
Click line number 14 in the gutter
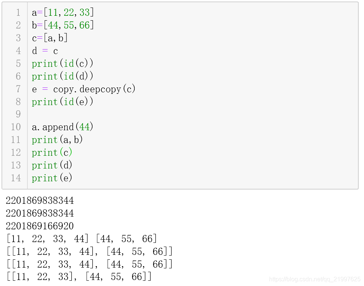[x=16, y=178]
